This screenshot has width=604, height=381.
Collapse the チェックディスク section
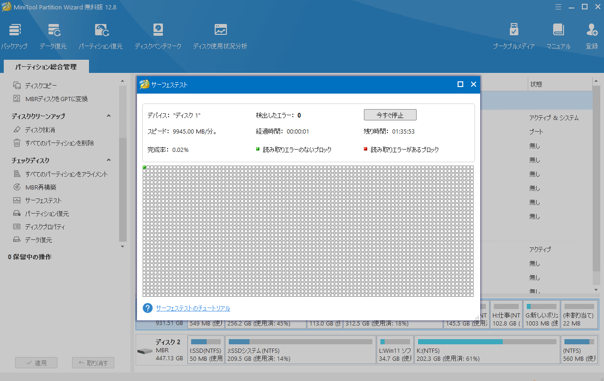[109, 160]
